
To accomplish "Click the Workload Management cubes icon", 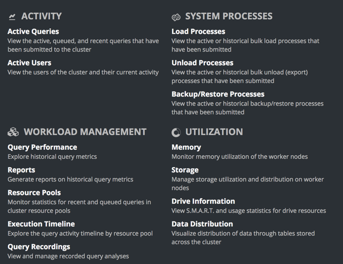I will (x=13, y=132).
